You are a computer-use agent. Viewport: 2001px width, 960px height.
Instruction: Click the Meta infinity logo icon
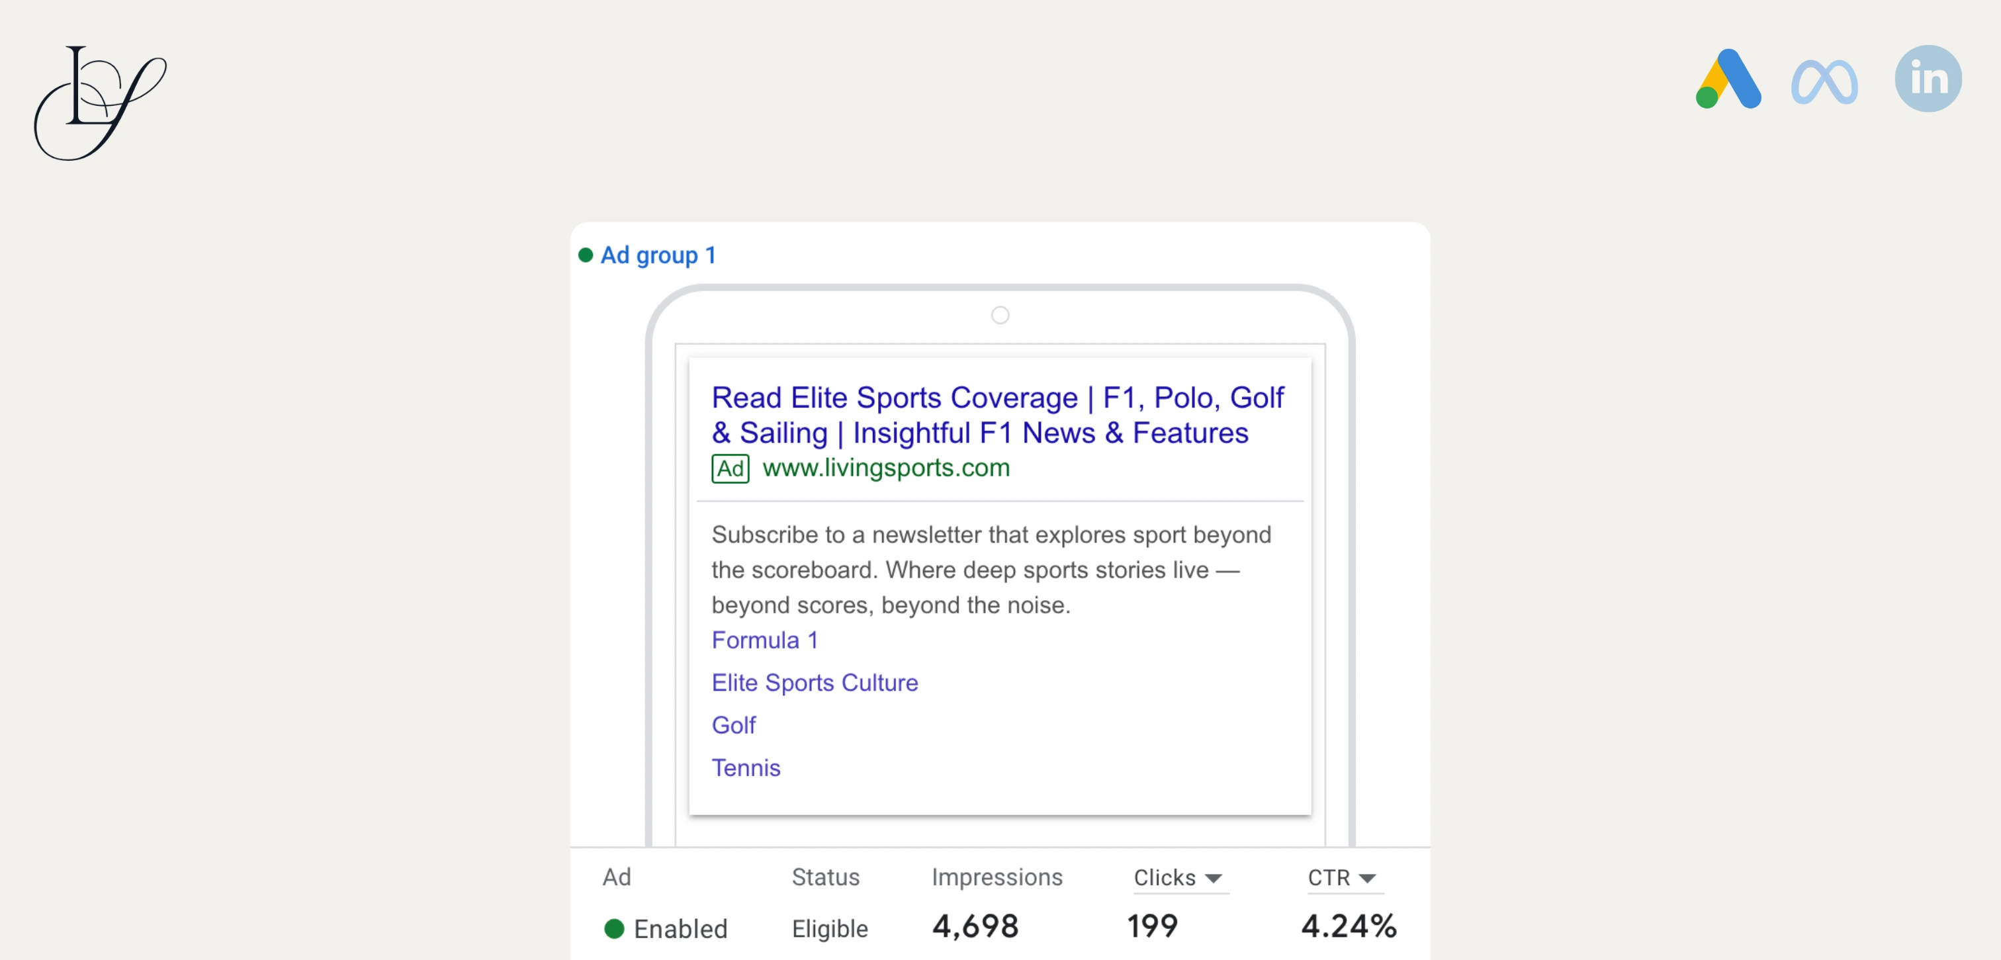pyautogui.click(x=1824, y=81)
